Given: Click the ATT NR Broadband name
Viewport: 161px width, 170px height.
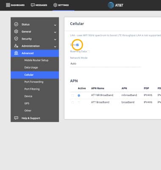Looking at the screenshot, I should coord(102,95).
